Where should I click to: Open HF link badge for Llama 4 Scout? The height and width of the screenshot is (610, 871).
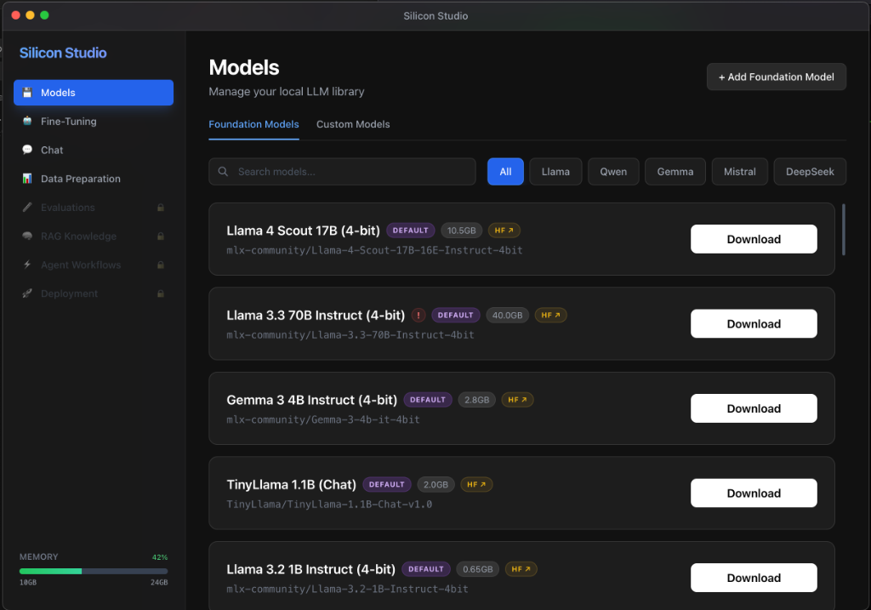coord(504,230)
